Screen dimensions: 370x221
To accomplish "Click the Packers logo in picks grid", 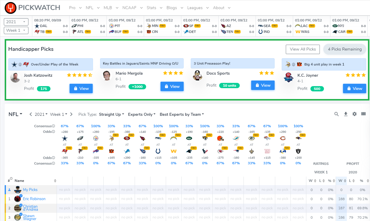I will pyautogui.click(x=251, y=138).
